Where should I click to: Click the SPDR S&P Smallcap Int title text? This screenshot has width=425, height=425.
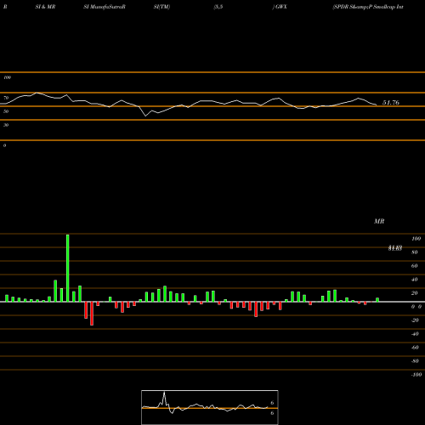[x=368, y=7]
